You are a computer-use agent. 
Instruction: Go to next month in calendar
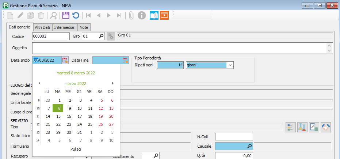113,84
